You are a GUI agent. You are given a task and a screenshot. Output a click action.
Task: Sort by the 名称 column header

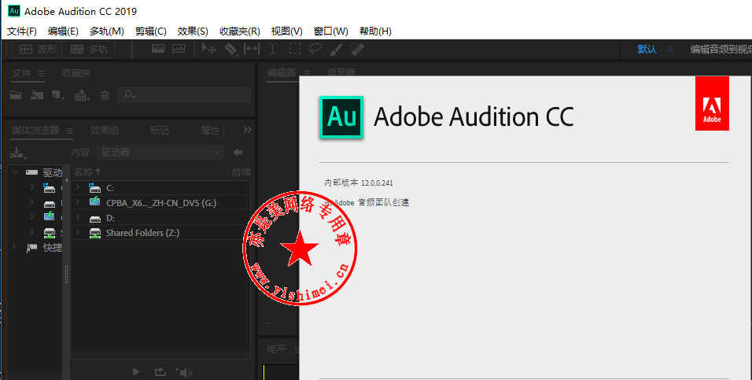tap(88, 172)
